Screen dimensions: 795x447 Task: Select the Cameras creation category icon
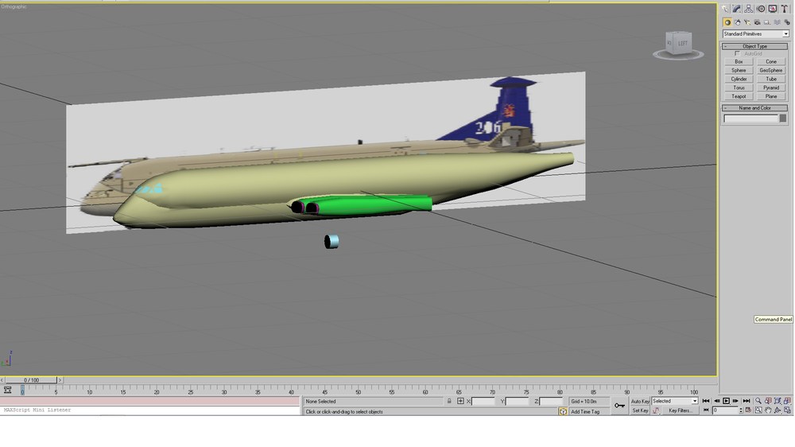[x=757, y=22]
